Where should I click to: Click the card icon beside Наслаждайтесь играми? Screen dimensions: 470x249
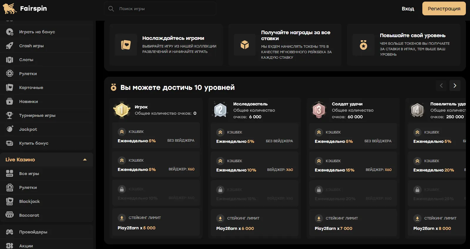click(126, 45)
